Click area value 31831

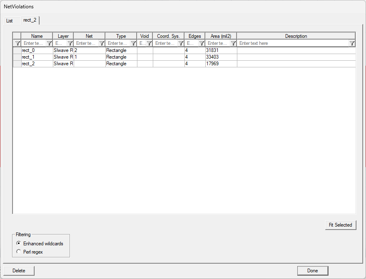click(x=221, y=50)
